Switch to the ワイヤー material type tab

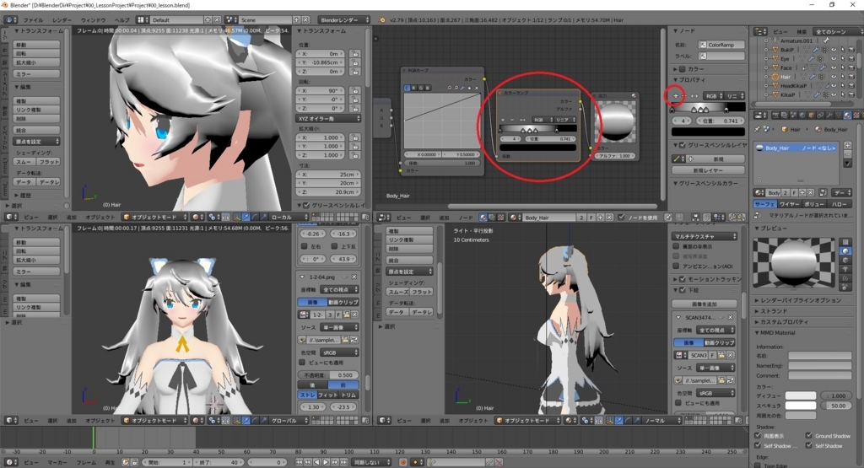[x=790, y=204]
